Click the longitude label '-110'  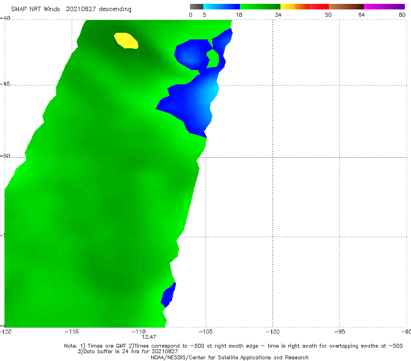pos(139,332)
